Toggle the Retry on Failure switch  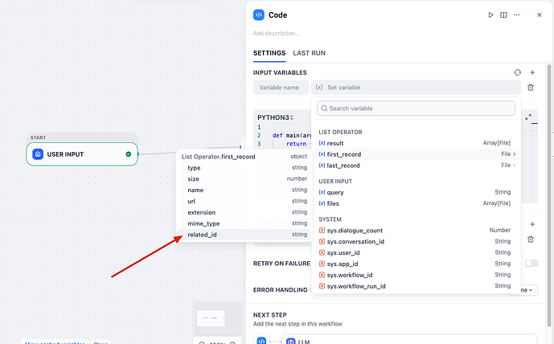531,263
